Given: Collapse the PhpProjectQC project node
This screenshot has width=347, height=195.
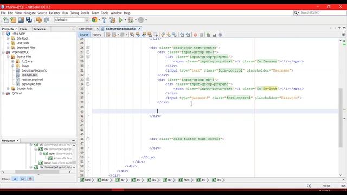Looking at the screenshot, I should 3,52.
